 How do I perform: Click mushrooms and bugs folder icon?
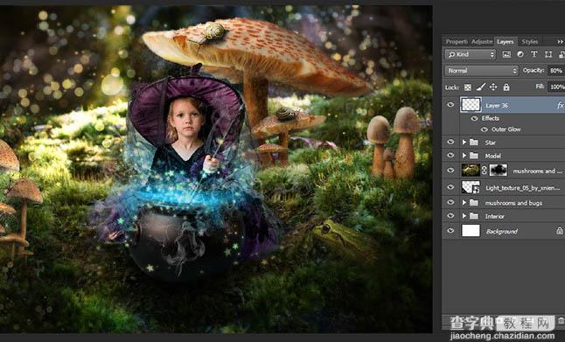474,203
